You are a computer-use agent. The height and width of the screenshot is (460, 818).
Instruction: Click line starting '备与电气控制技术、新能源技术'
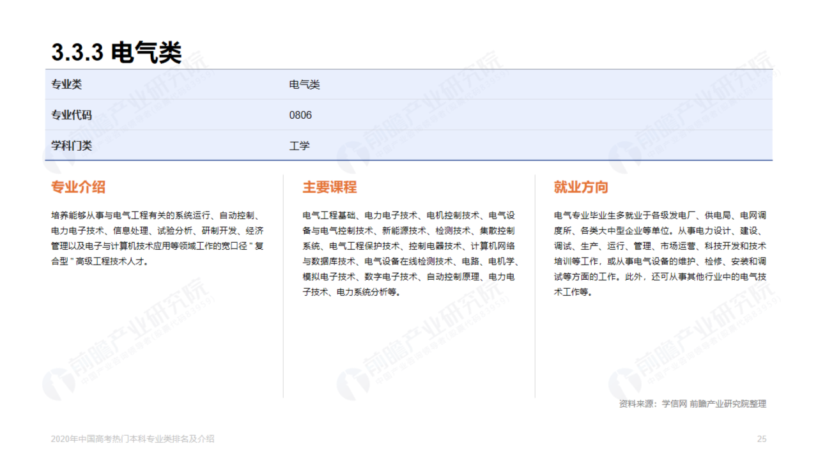point(409,231)
